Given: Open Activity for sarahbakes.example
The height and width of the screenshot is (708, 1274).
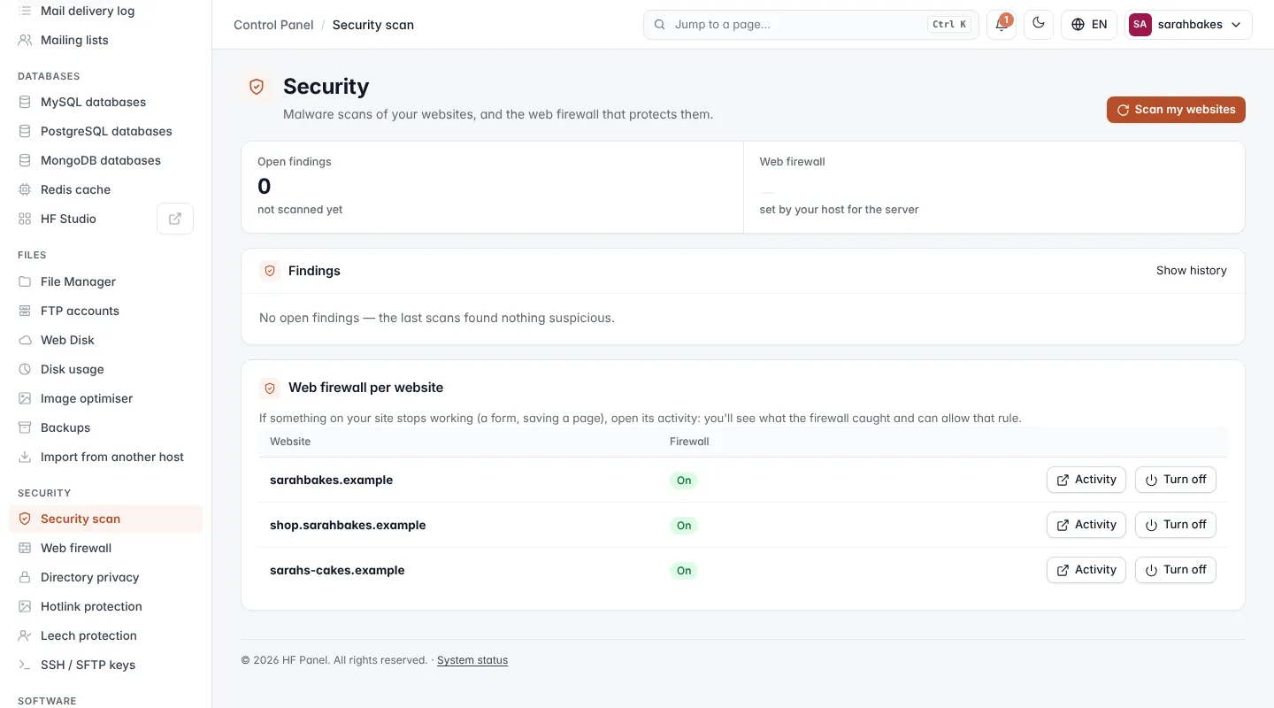Looking at the screenshot, I should (x=1086, y=480).
